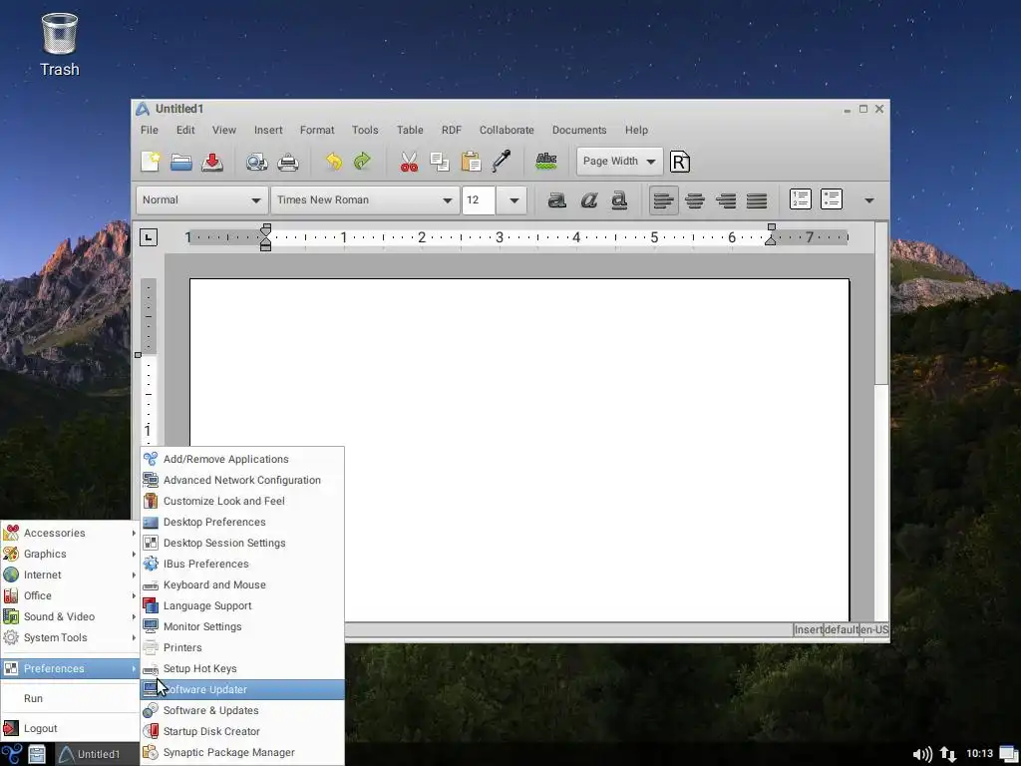Center align the text
The height and width of the screenshot is (766, 1021).
(x=695, y=199)
